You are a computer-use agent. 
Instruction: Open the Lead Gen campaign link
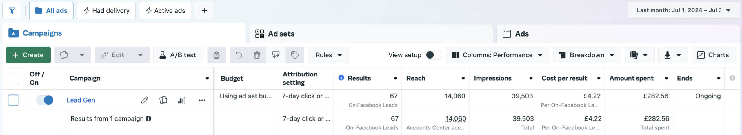tap(81, 100)
